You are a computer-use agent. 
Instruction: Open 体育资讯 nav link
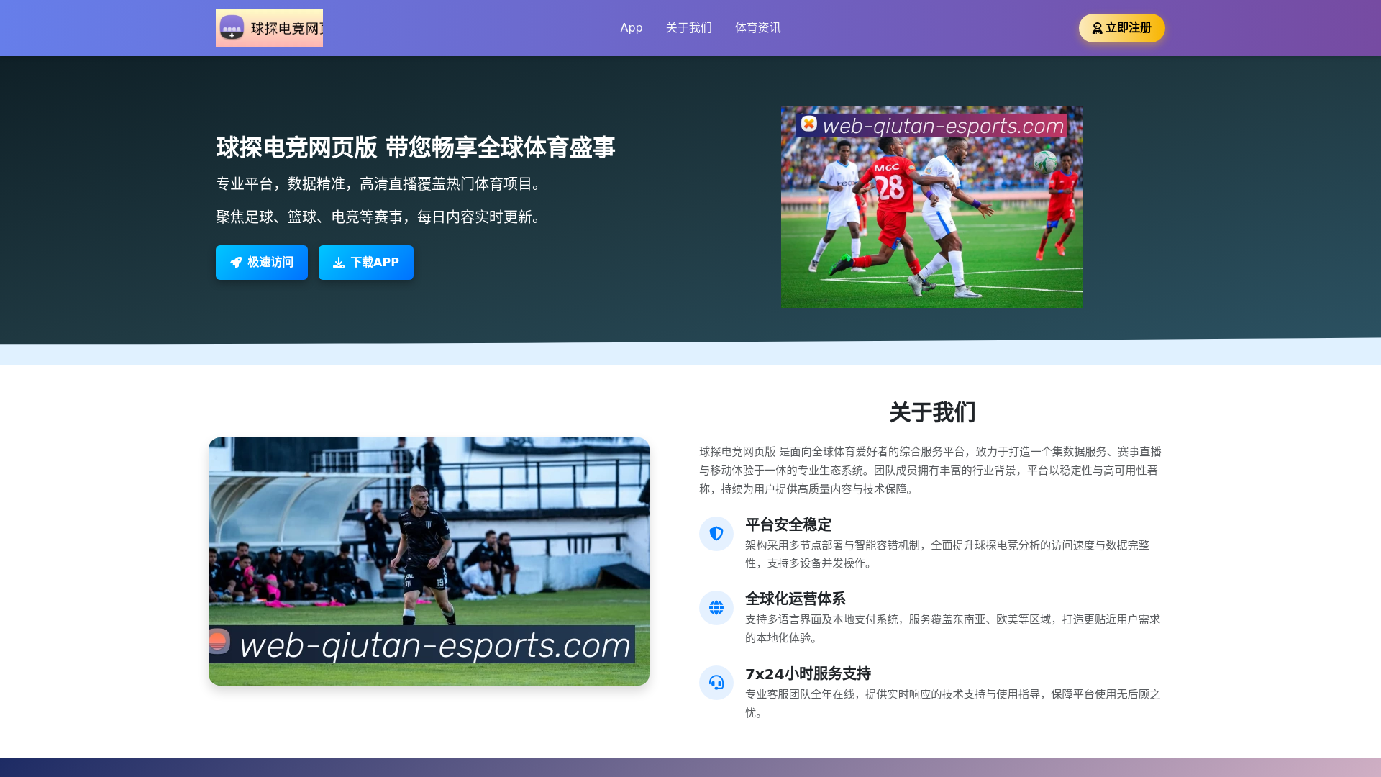[757, 28]
